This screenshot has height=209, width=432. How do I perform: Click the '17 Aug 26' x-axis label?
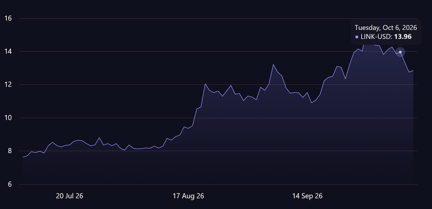click(189, 196)
